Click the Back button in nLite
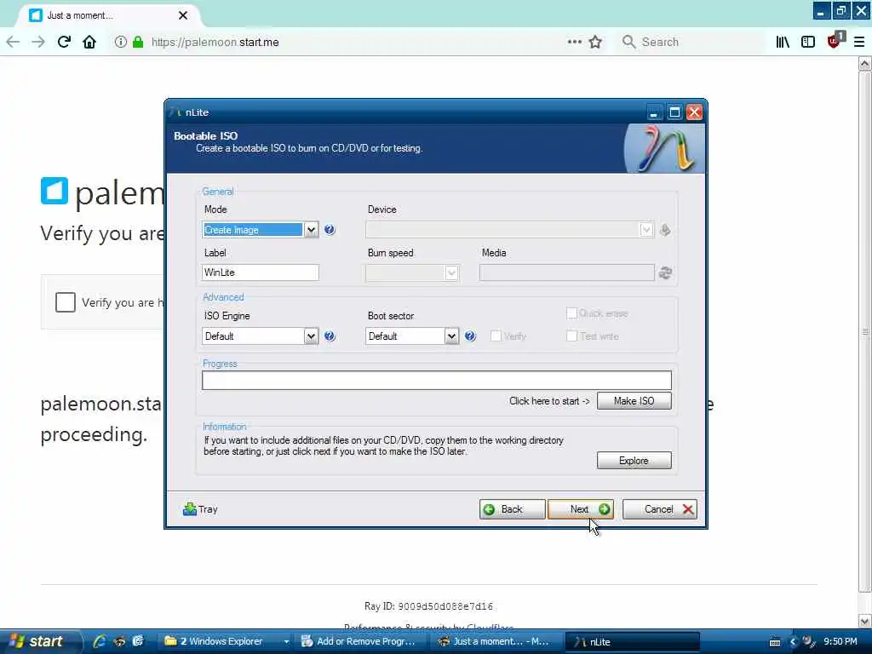Viewport: 872px width, 654px height. coord(512,509)
